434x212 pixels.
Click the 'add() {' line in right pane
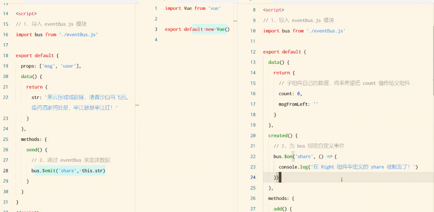click(283, 209)
